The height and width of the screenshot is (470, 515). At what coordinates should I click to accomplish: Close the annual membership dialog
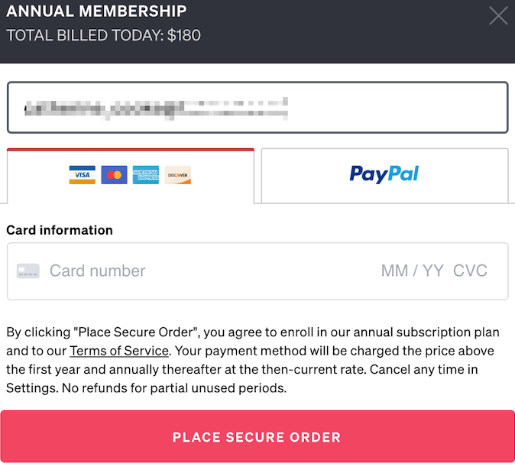pos(498,16)
